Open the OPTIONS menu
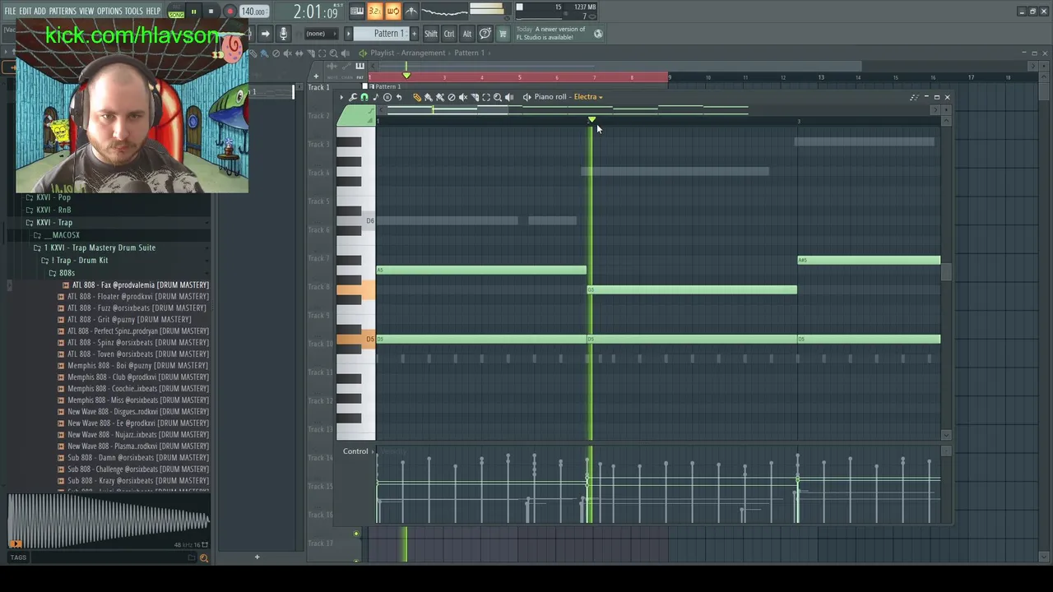The width and height of the screenshot is (1053, 592). tap(109, 11)
